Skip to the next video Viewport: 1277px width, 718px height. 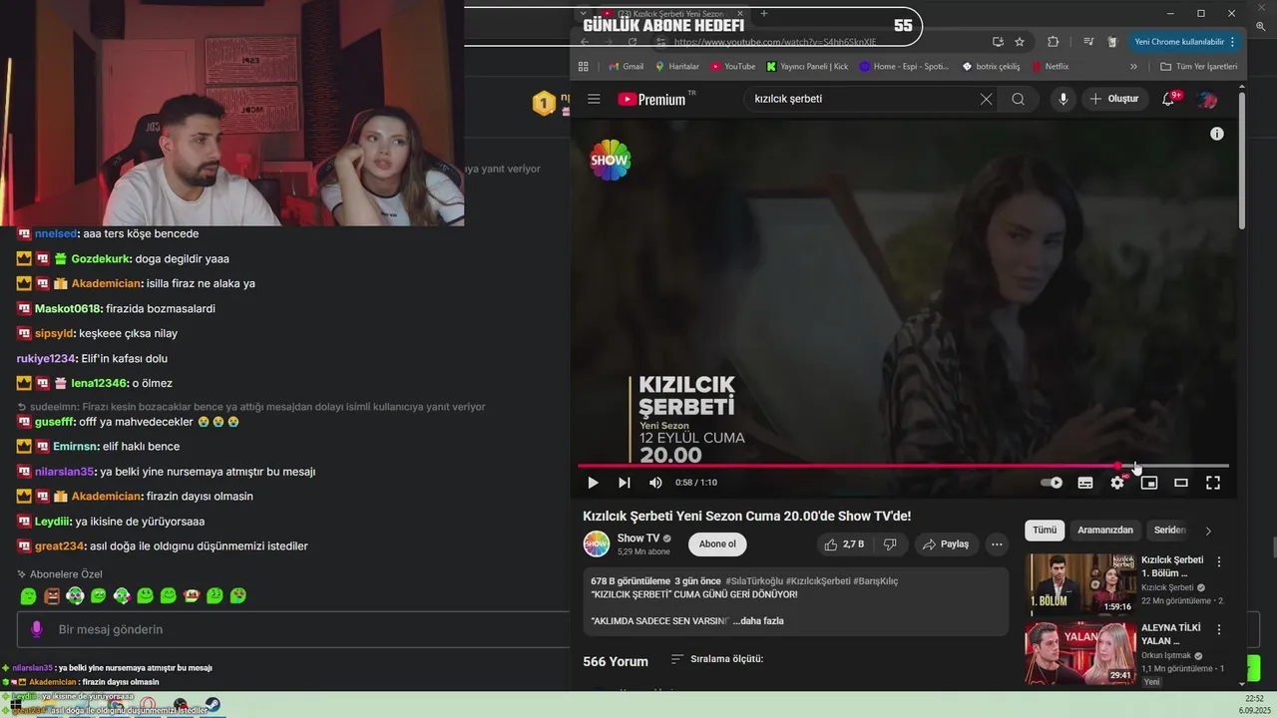(x=624, y=483)
